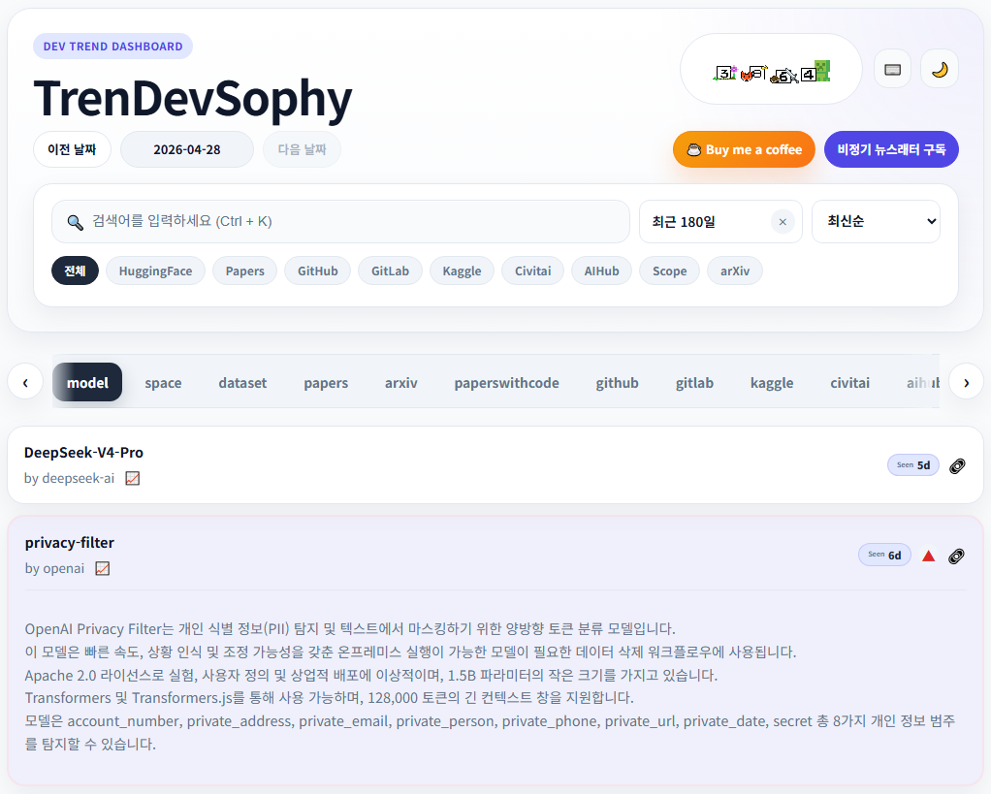Click Buy me a coffee
The height and width of the screenshot is (795, 991).
744,149
